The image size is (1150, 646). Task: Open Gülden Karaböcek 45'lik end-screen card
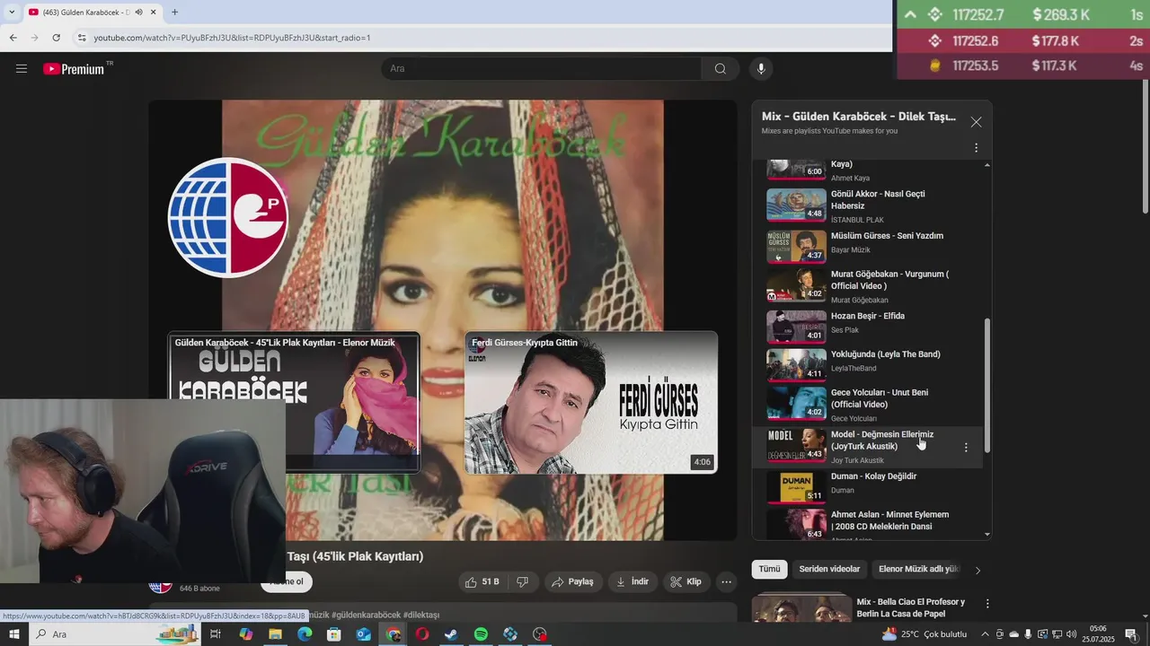(x=294, y=402)
